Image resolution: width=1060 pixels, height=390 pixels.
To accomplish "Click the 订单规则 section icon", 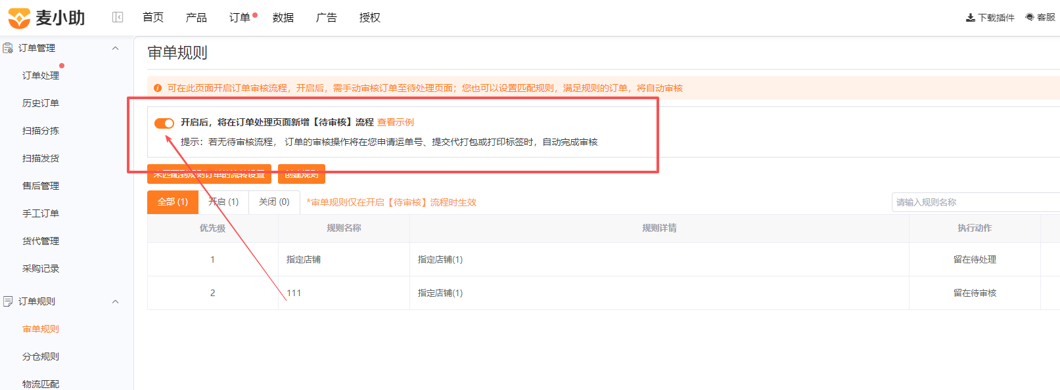I will [x=8, y=301].
